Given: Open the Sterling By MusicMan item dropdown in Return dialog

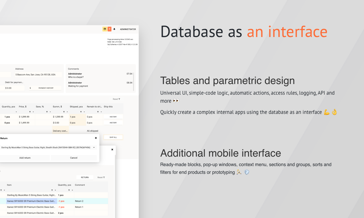Looking at the screenshot, I should click(x=48, y=147).
